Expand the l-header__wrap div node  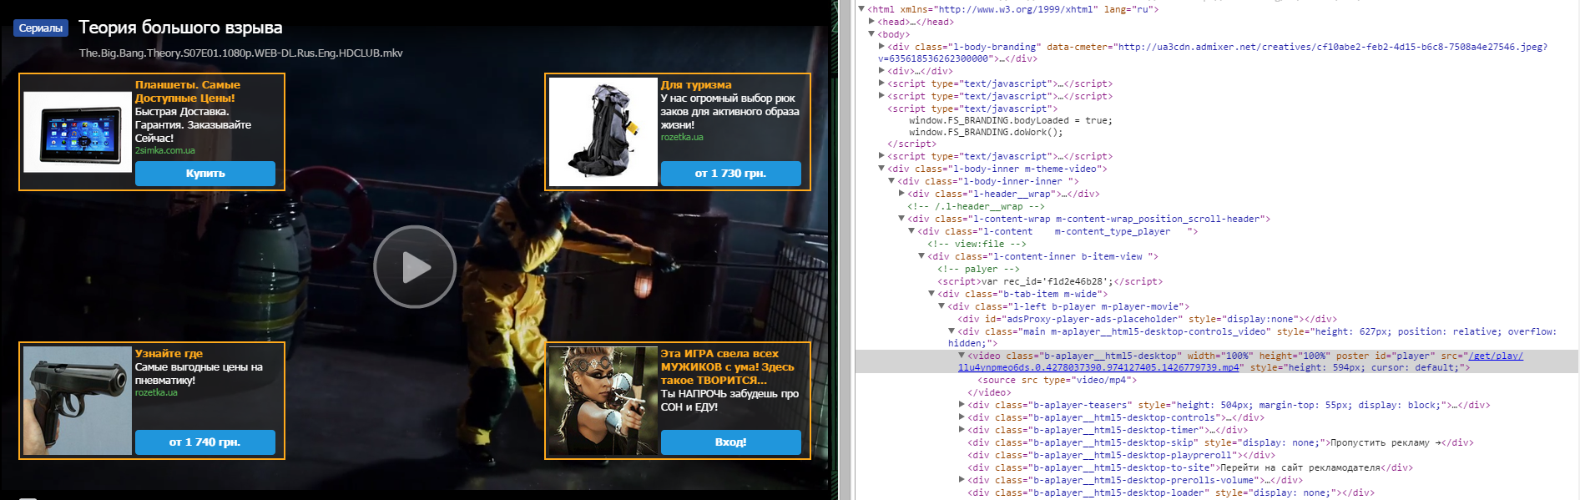tap(902, 194)
